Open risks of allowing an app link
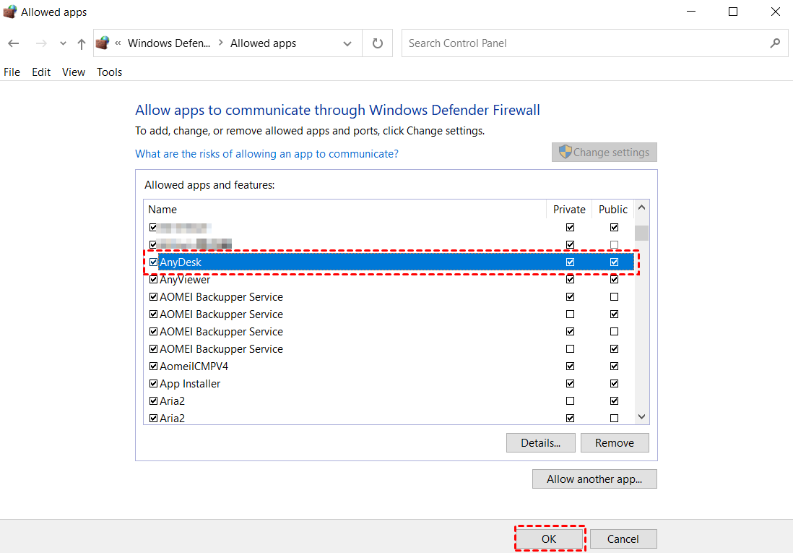793x553 pixels. (x=266, y=154)
